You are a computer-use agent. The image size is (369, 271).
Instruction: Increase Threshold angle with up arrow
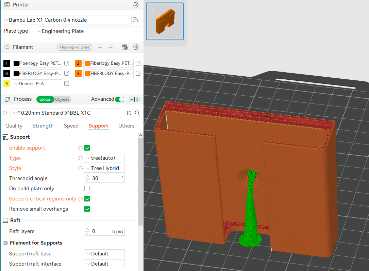click(x=87, y=176)
